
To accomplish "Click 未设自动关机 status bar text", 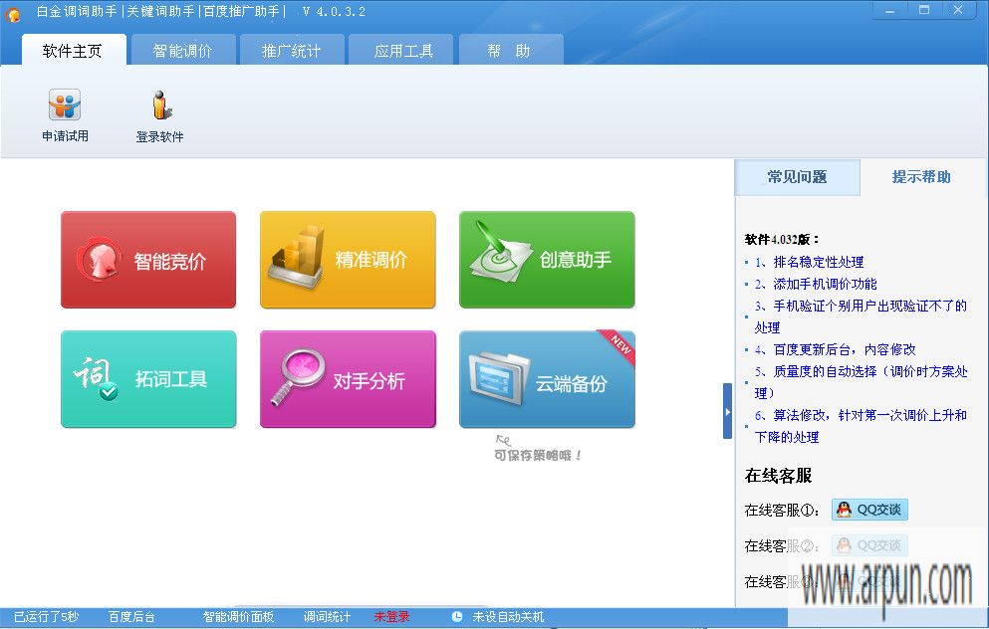I will point(508,617).
